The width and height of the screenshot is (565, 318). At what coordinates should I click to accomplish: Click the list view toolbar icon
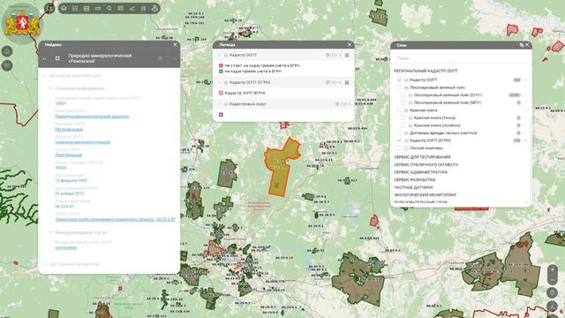pyautogui.click(x=75, y=8)
